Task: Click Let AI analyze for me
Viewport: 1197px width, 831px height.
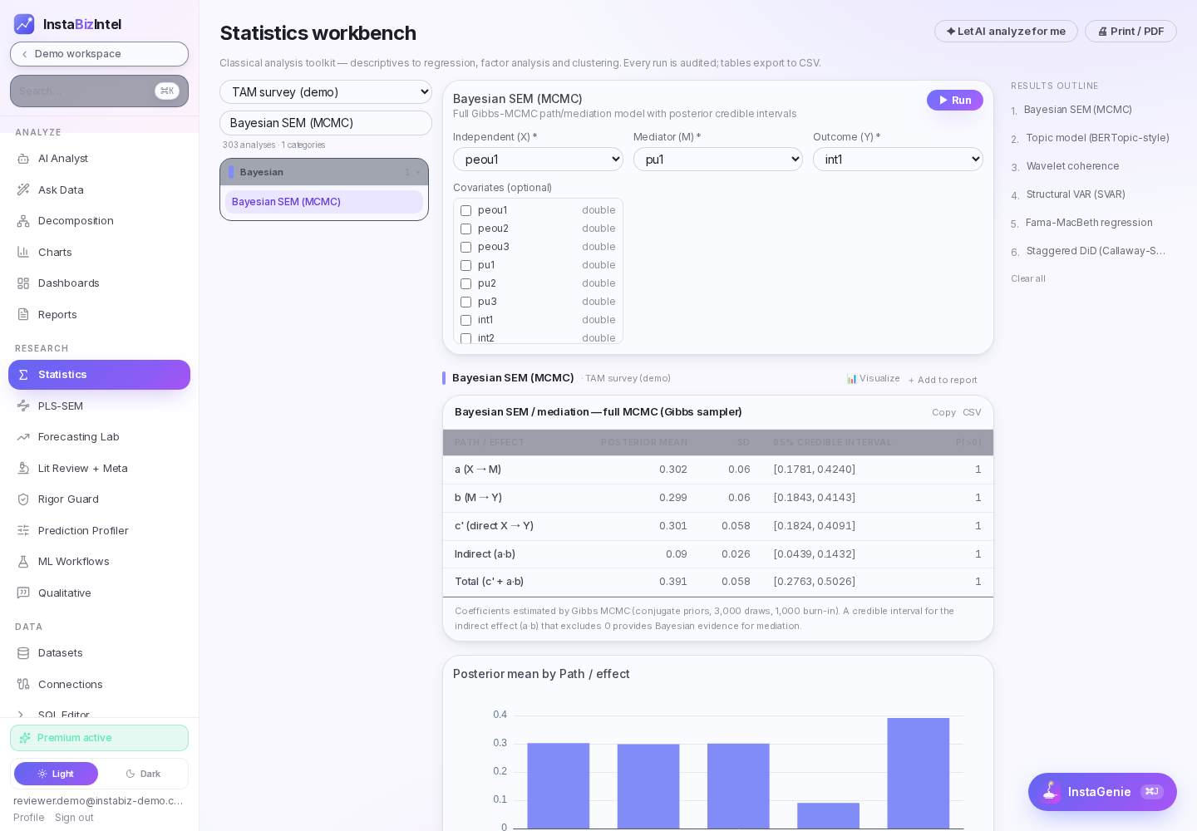Action: [x=1006, y=32]
